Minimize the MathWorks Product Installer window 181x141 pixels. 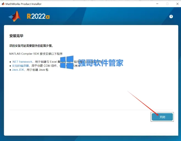click(157, 4)
